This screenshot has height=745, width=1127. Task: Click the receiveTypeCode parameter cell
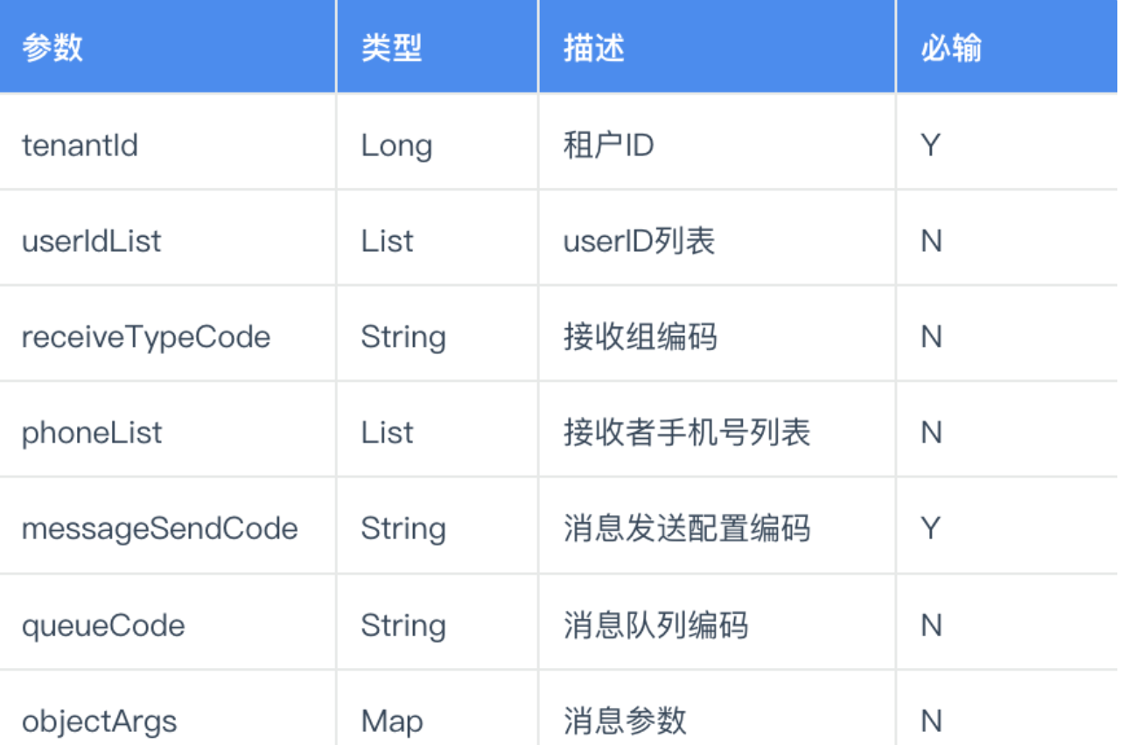[146, 337]
